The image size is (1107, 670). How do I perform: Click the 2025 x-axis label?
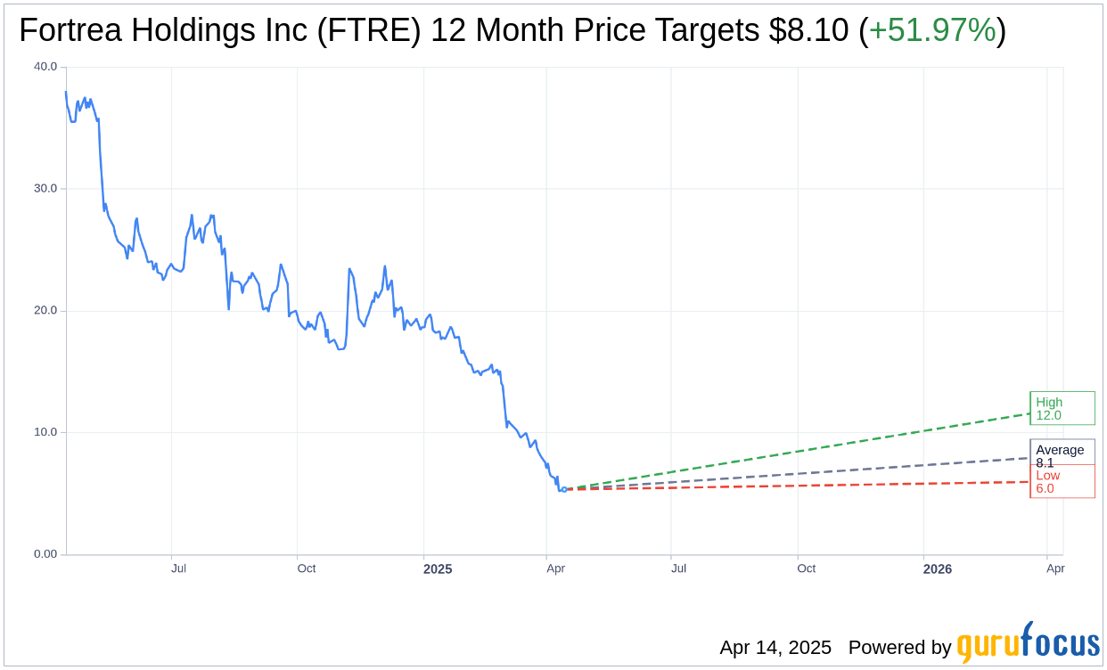point(438,568)
